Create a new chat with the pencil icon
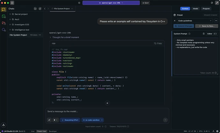The width and height of the screenshot is (220, 133). 40,9
